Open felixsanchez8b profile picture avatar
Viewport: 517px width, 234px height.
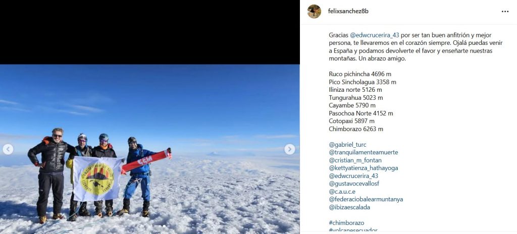click(314, 12)
